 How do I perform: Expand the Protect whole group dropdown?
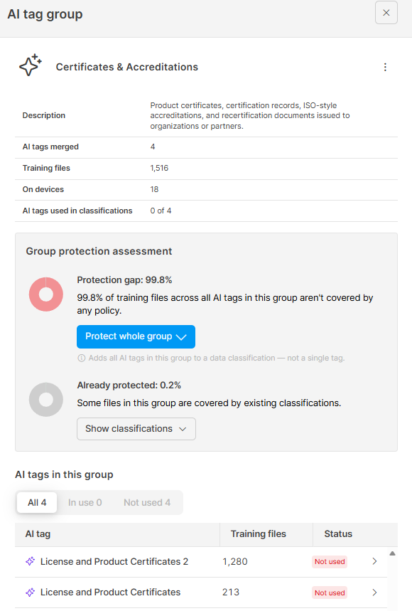click(x=136, y=336)
